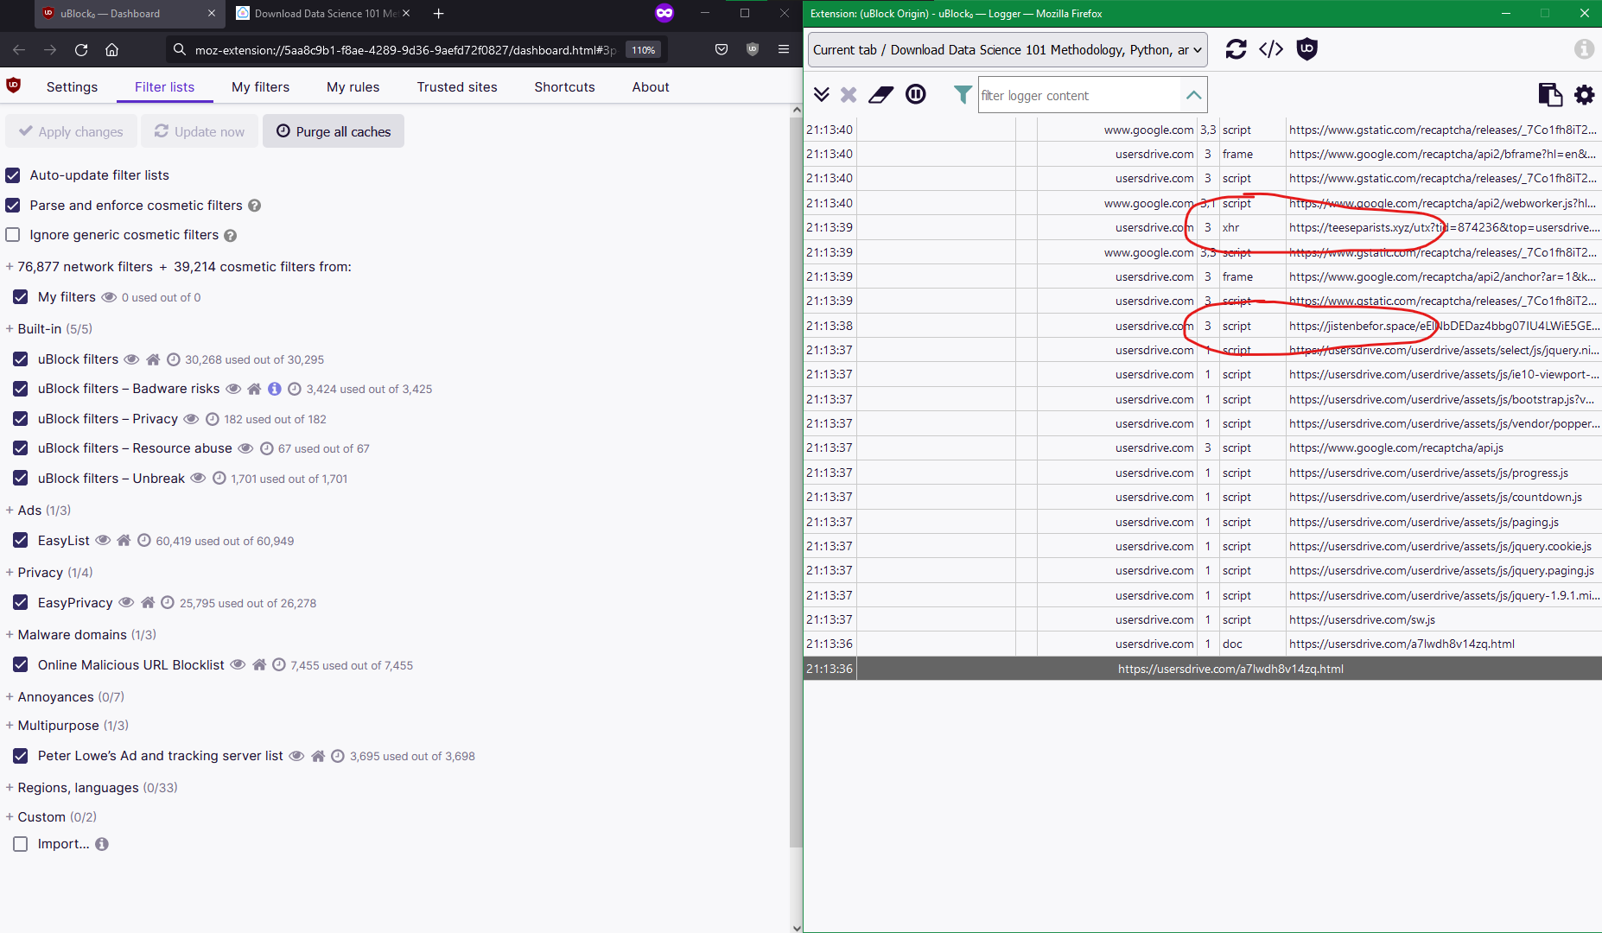Open the code view via the </> icon

(1271, 49)
